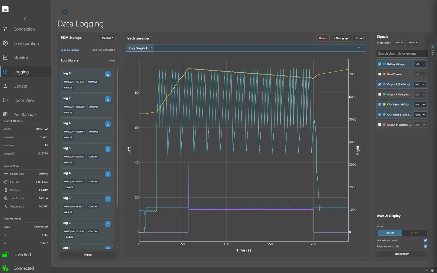
Task: Click the round help question-mark above Data Logging
Action: coord(64,12)
